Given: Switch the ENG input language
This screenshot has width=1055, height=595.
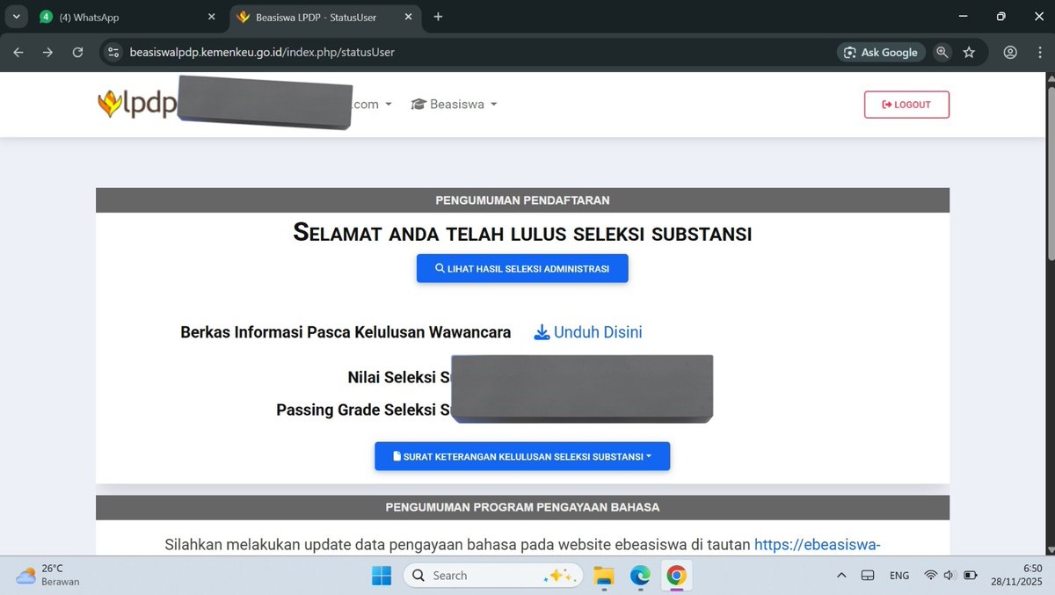Looking at the screenshot, I should (899, 576).
